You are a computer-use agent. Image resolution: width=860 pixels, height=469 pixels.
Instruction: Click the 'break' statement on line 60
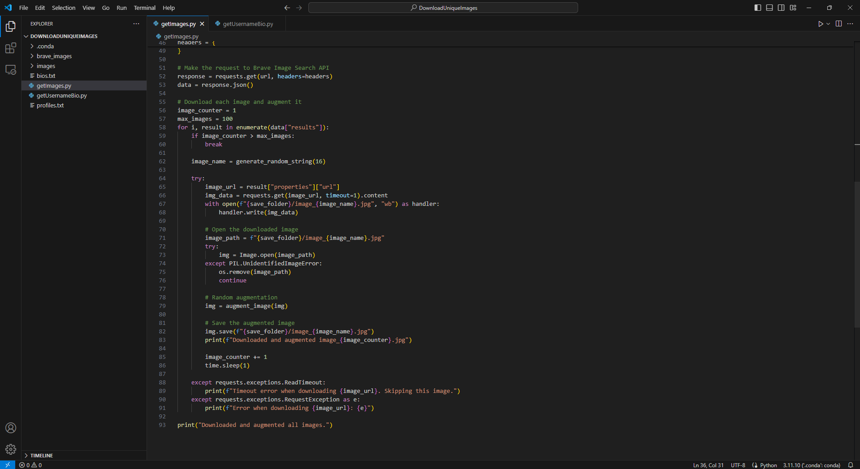click(213, 144)
